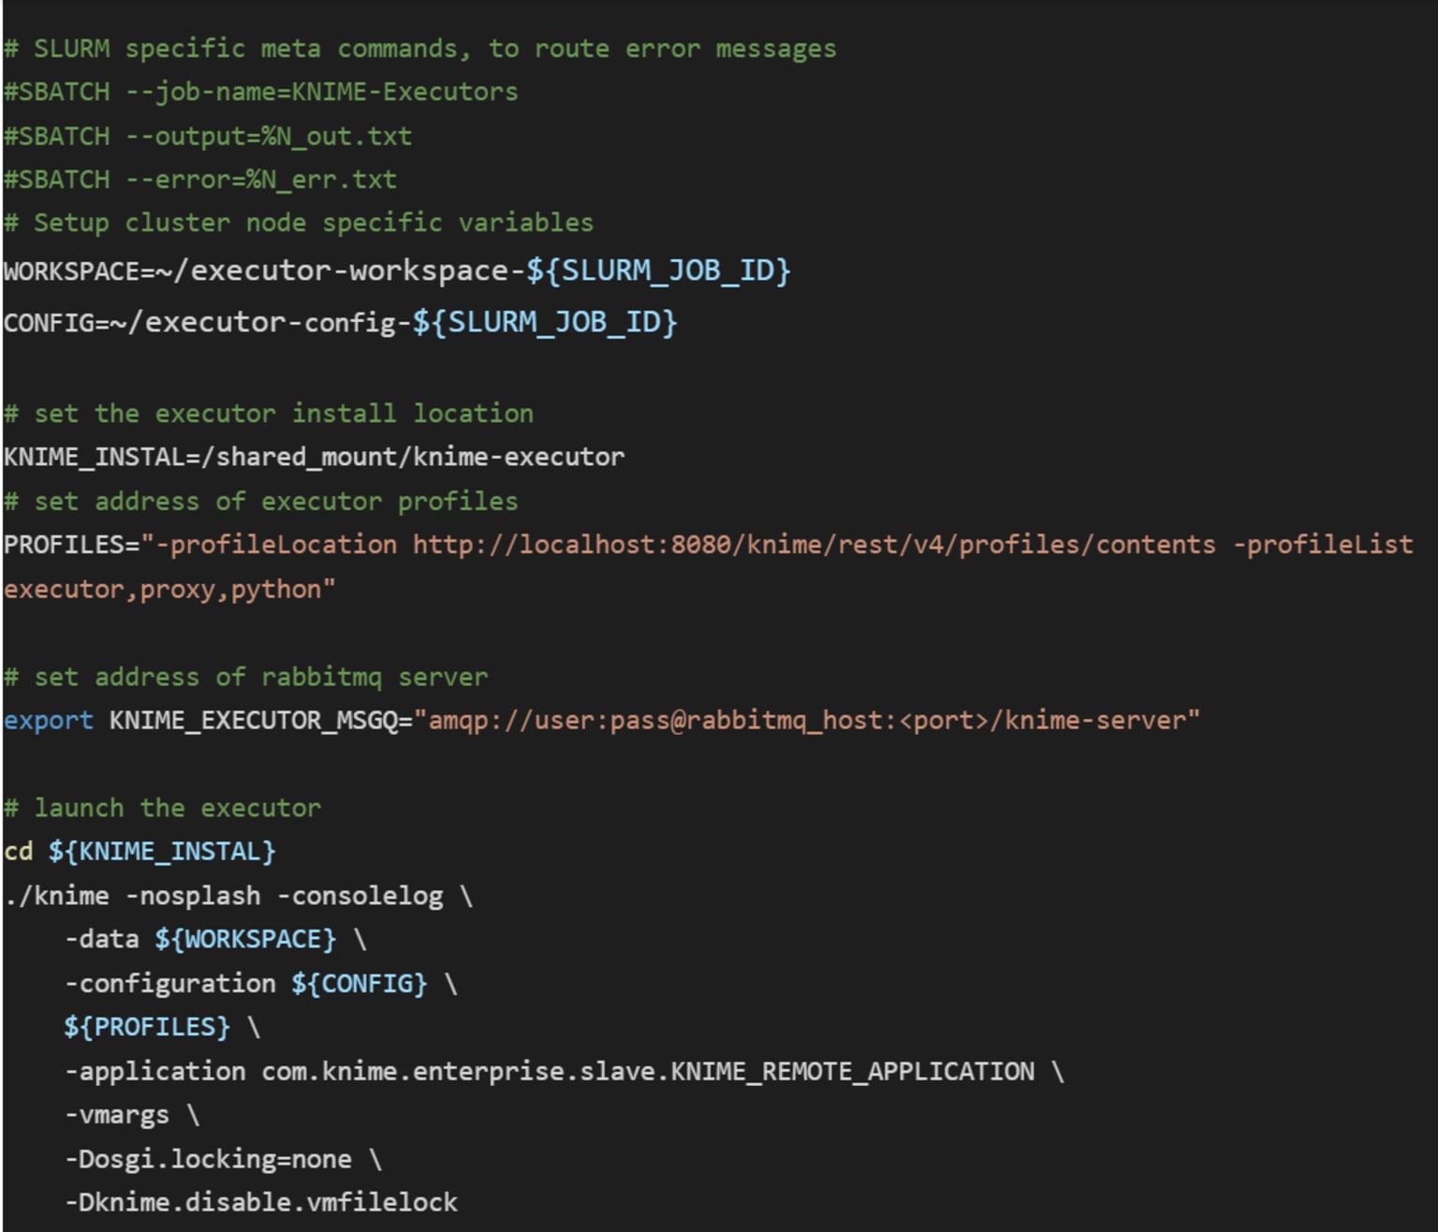Viewport: 1438px width, 1232px height.
Task: Click the line './knime -nosplash -consolelog \'
Action: click(238, 896)
